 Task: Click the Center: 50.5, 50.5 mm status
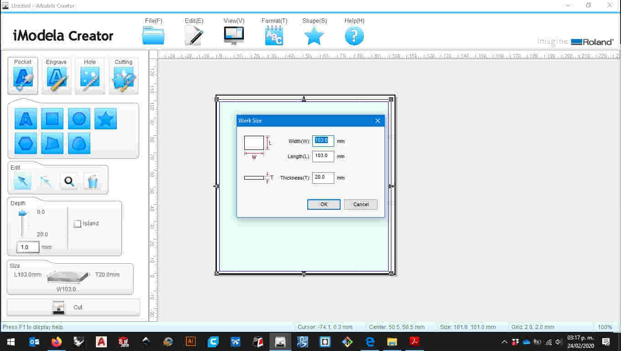pos(397,327)
